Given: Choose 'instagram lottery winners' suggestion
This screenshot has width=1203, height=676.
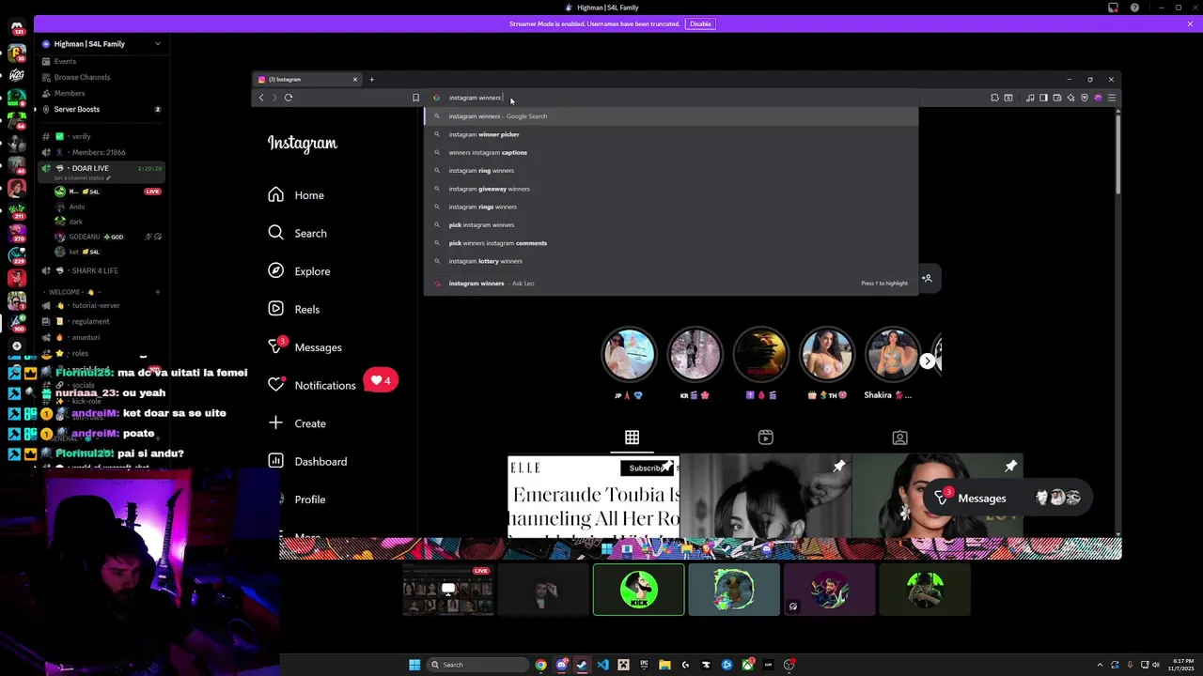Looking at the screenshot, I should tap(670, 261).
